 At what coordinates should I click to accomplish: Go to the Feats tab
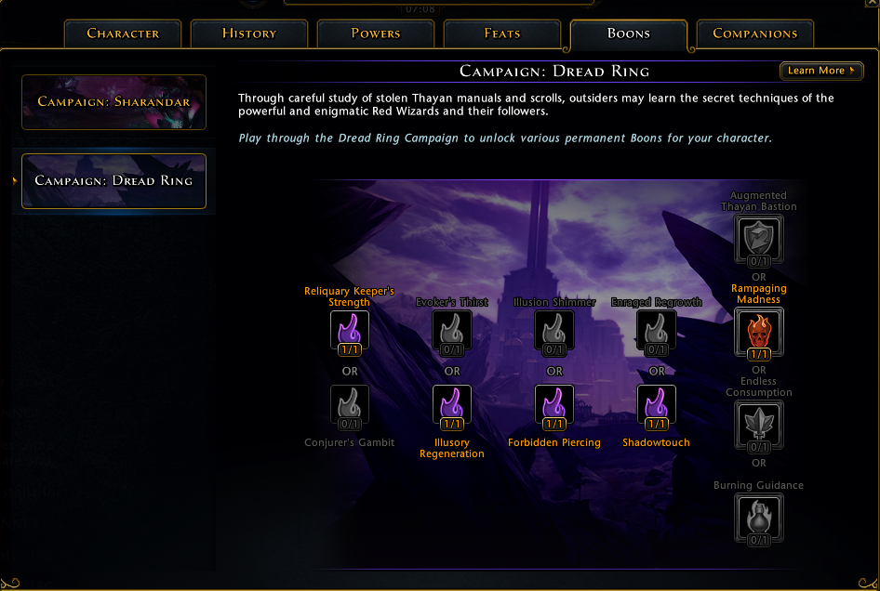pos(501,33)
